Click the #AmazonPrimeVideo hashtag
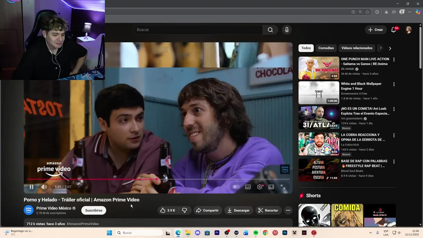This screenshot has height=238, width=423. [83, 224]
